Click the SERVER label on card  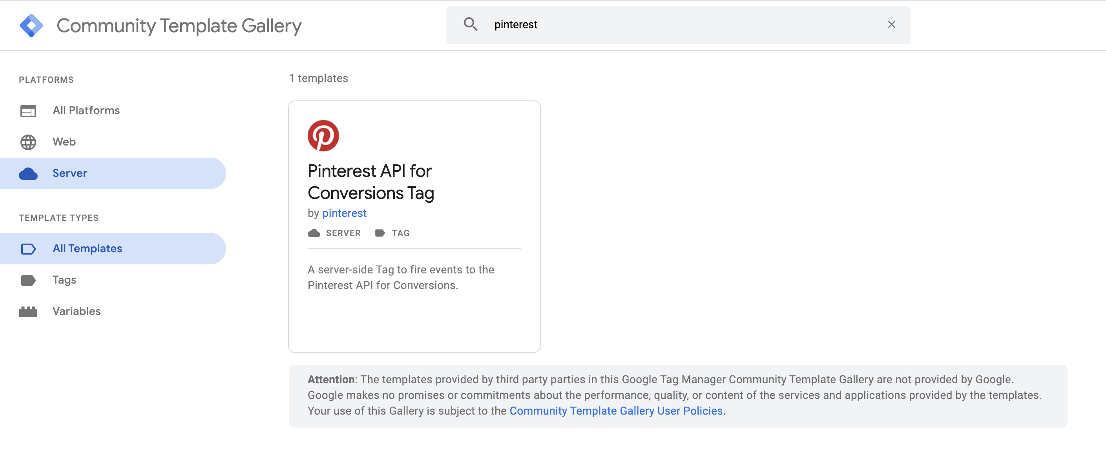343,233
